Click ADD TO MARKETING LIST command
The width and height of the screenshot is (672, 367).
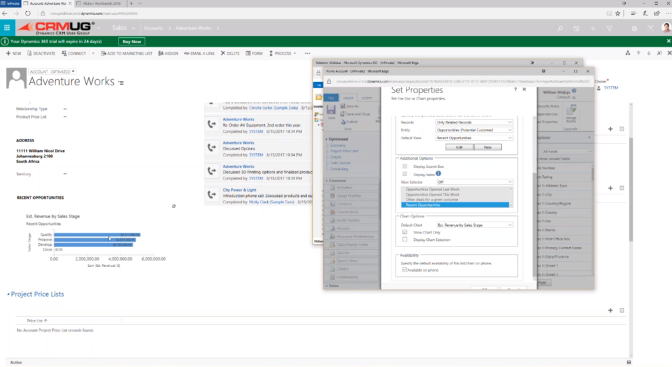[127, 53]
